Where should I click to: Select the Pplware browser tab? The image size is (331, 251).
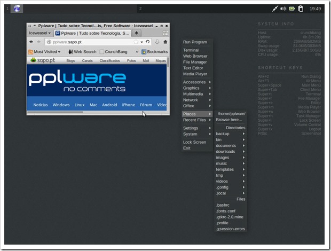(93, 33)
